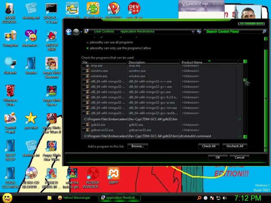Sort by the File column header
271x203 pixels.
coord(104,62)
